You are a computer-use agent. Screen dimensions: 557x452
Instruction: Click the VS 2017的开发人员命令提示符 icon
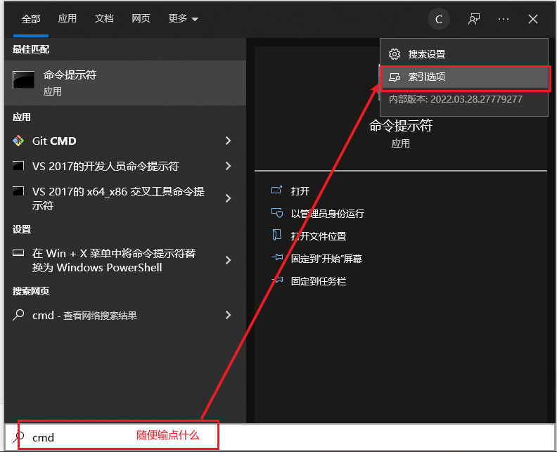18,166
